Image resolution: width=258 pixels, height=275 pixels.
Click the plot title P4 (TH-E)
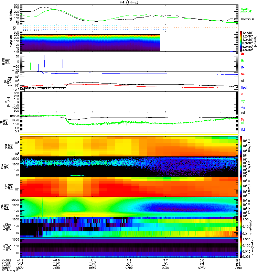129,2
